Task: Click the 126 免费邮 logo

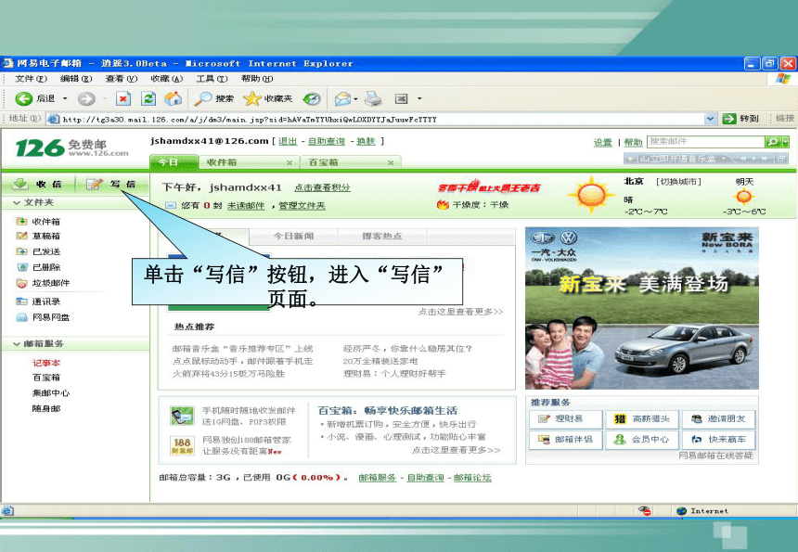Action: point(72,148)
